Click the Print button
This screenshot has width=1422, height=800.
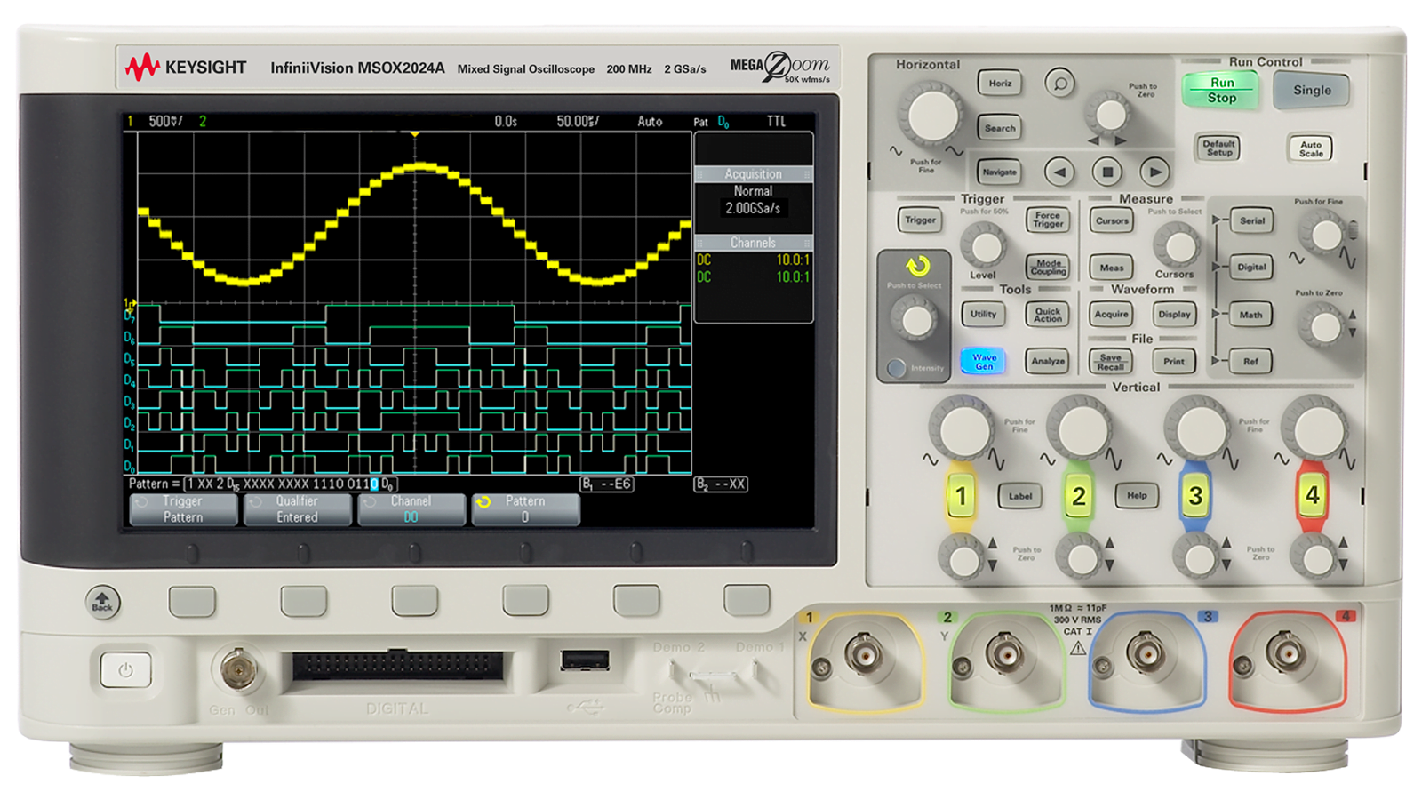click(1174, 361)
